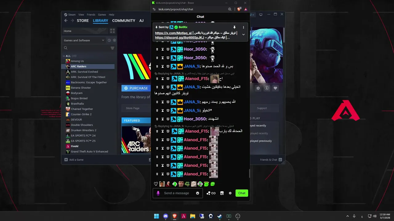
Task: Sort Steam library by recent activity clock
Action: [109, 40]
